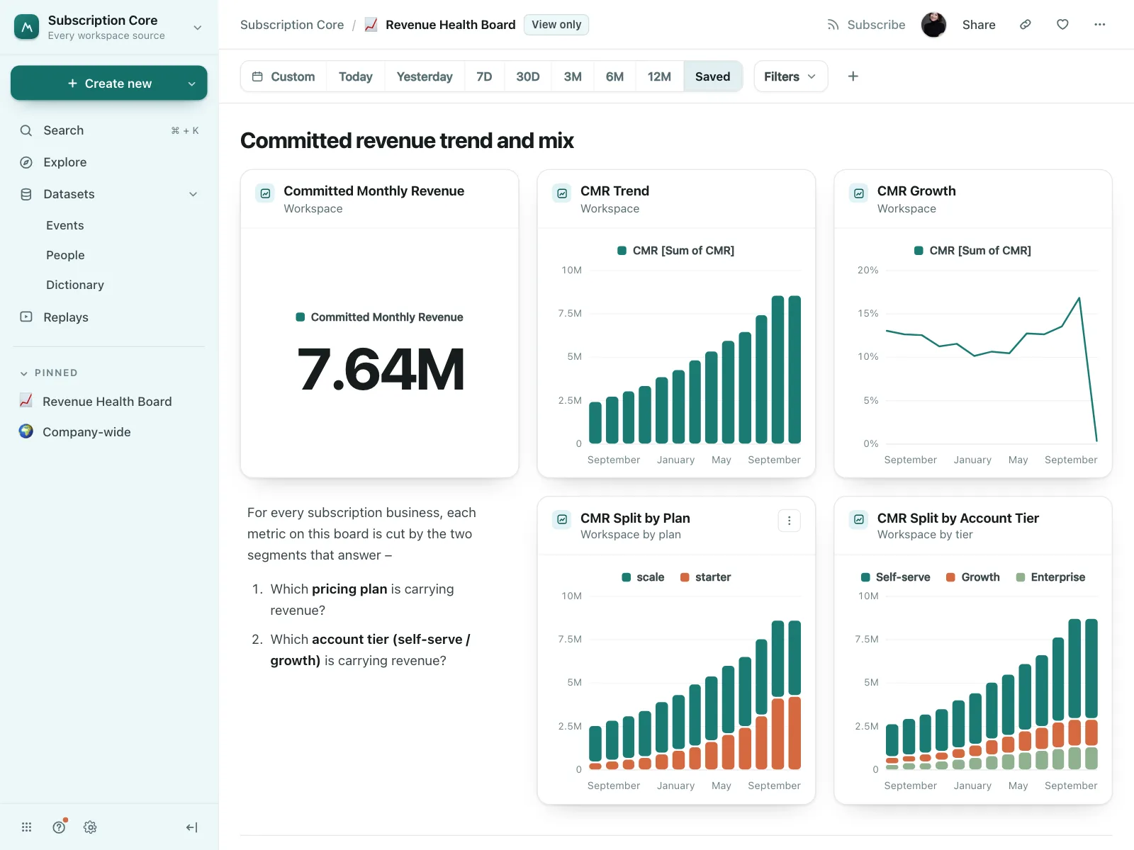Select the 30D range
The image size is (1134, 850).
coord(528,76)
